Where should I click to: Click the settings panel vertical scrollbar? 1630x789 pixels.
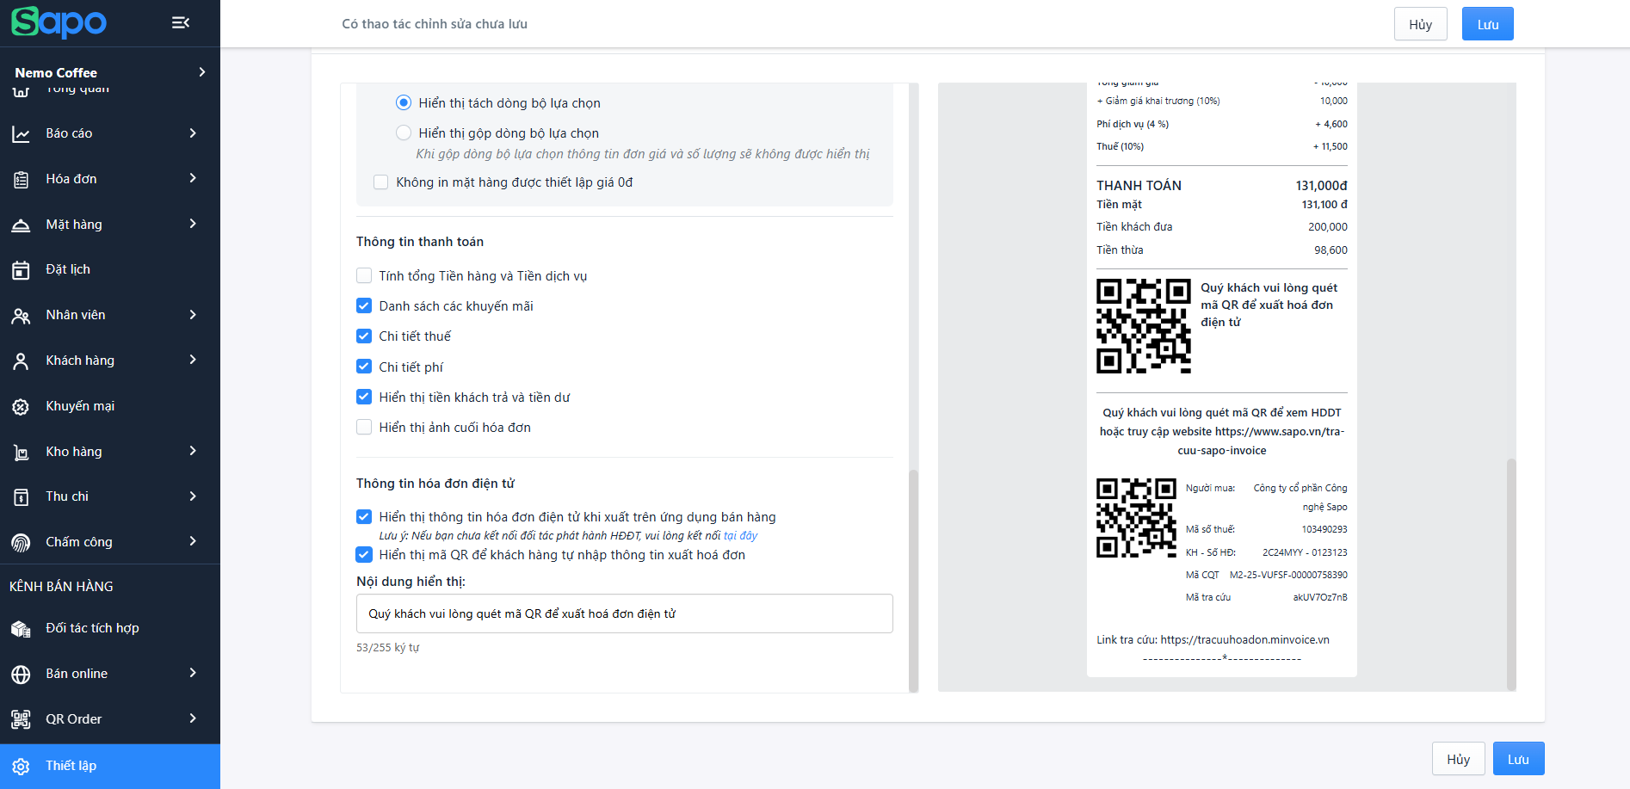(913, 580)
